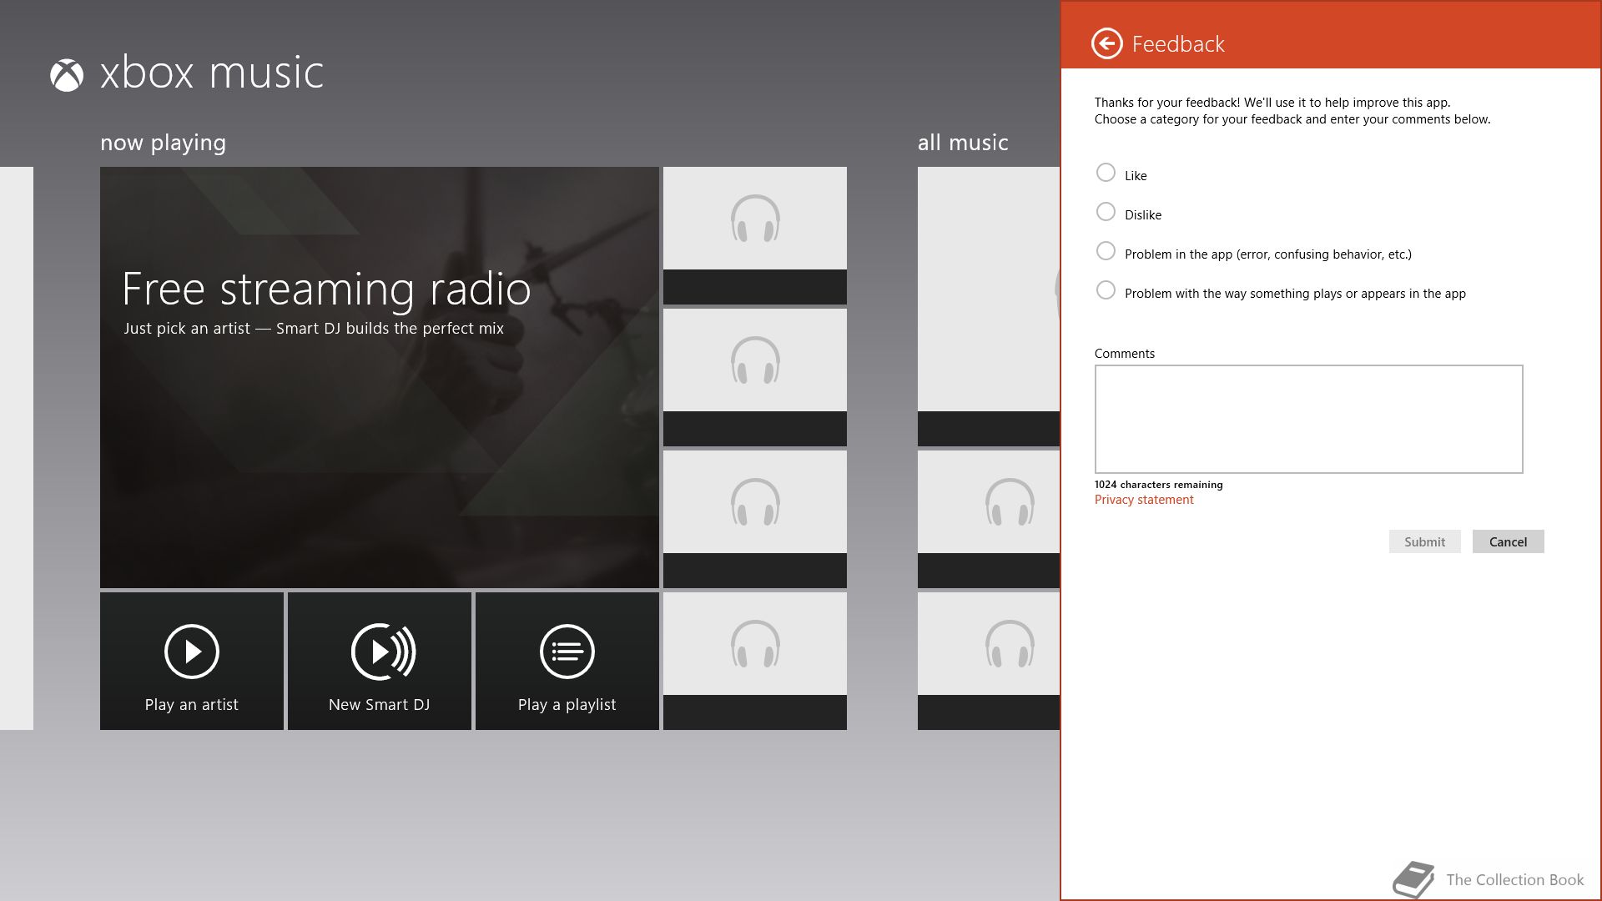Open the top headphones album tile
The image size is (1602, 901).
tap(754, 234)
